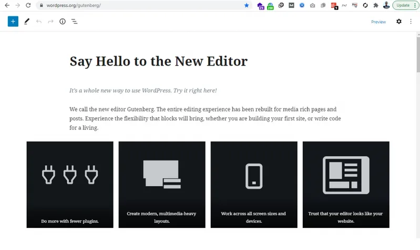Select the 'Do more with fewer plugins' image
The image size is (420, 250).
point(70,184)
